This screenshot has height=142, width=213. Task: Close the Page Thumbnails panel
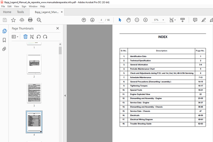tap(57, 28)
